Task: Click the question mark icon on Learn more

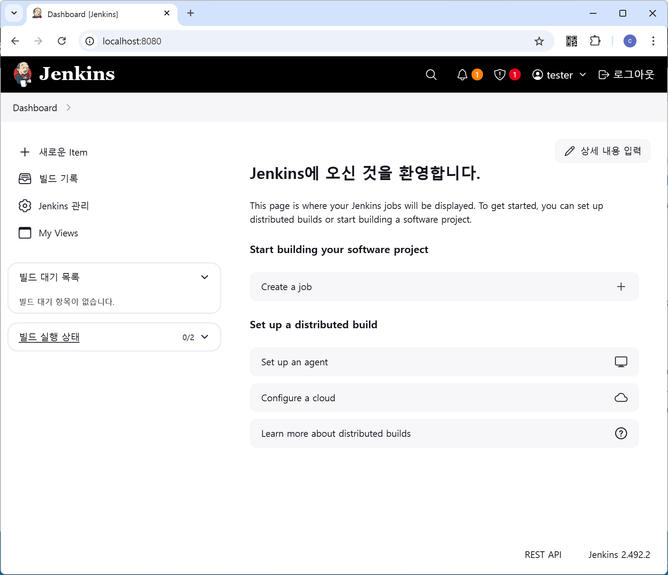Action: (621, 433)
